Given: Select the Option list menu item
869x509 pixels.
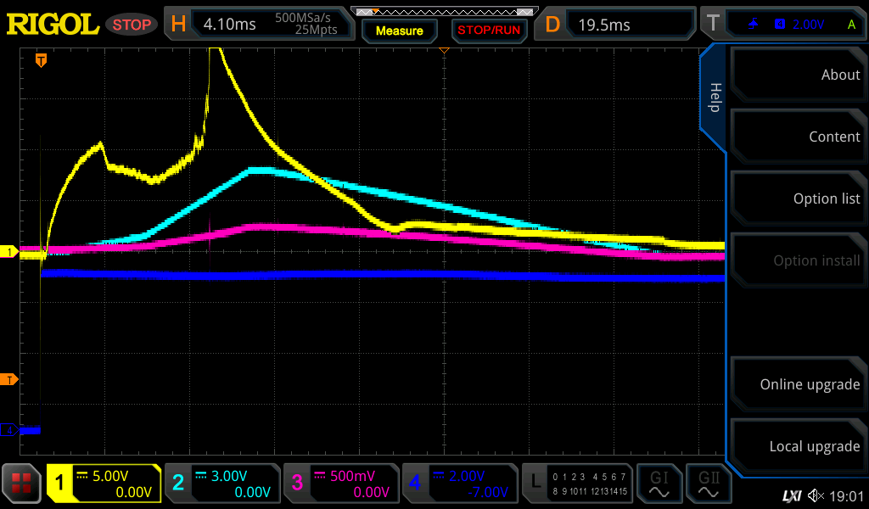Looking at the screenshot, I should (x=798, y=199).
